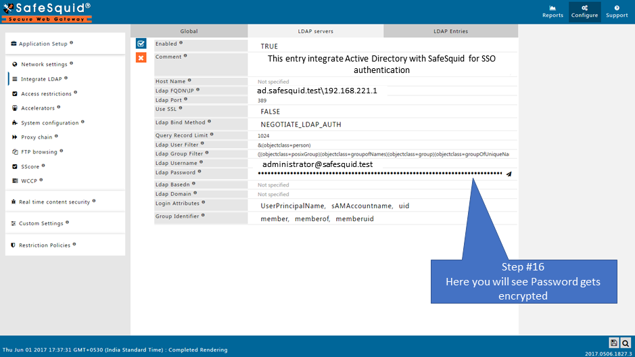This screenshot has height=357, width=635.
Task: Open SScore in the sidebar
Action: coord(30,166)
